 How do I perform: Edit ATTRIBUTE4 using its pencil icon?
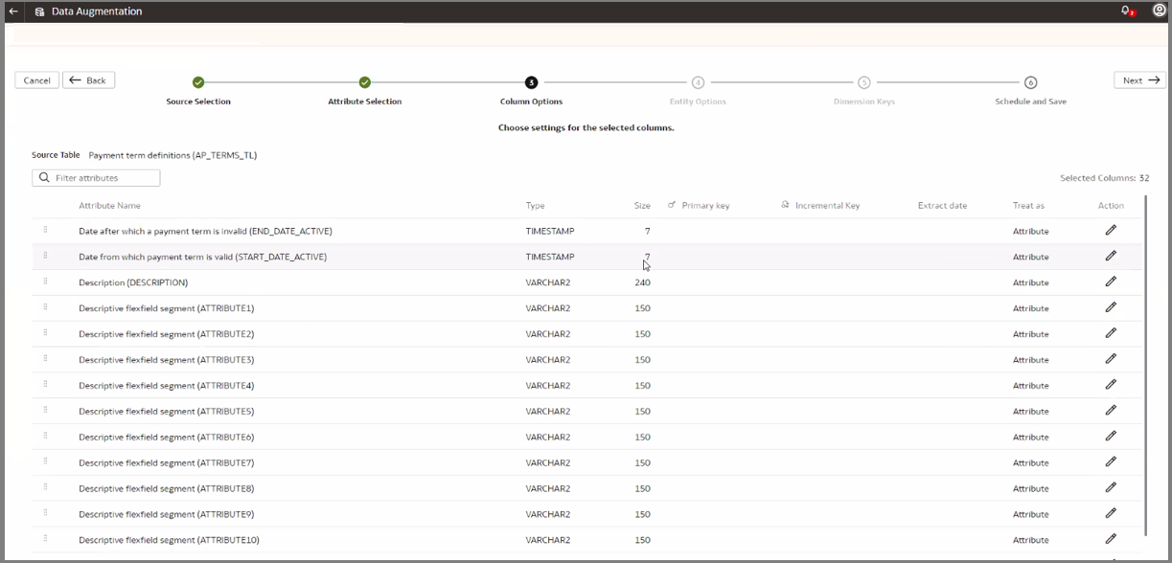(1111, 385)
